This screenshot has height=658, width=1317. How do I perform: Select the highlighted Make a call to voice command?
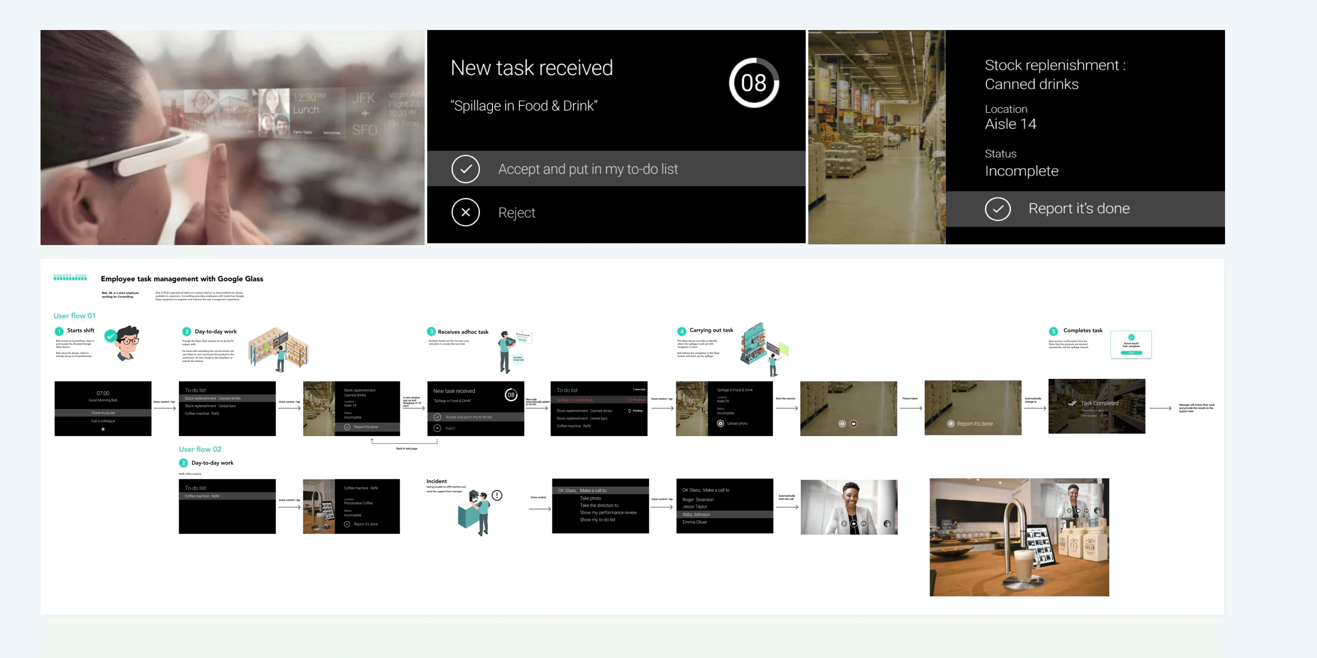click(x=600, y=490)
